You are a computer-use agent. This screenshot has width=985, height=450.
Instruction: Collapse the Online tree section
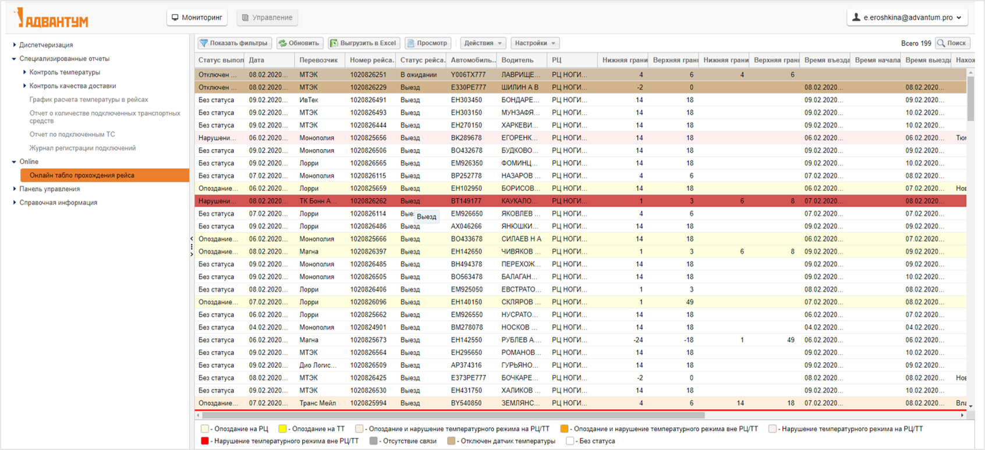pyautogui.click(x=15, y=162)
